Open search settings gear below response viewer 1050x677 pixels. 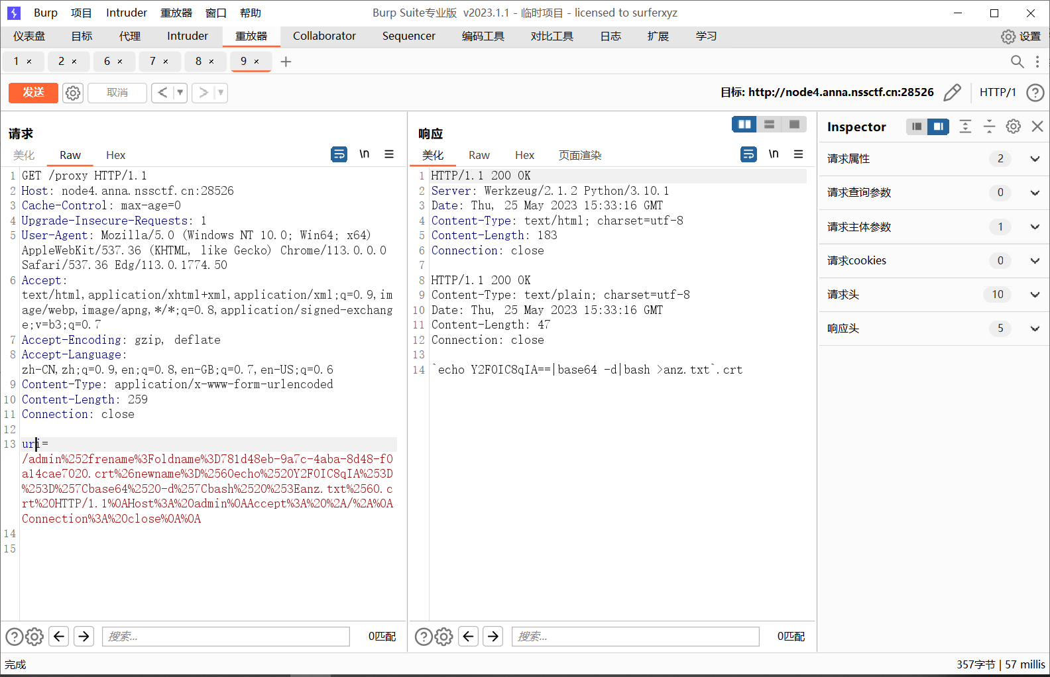(x=443, y=637)
